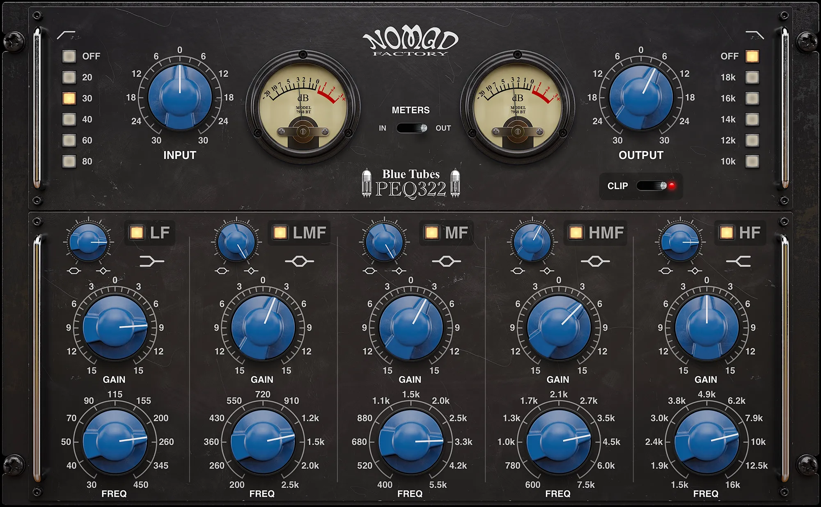Disable the LF band enable button
This screenshot has height=507, width=821.
click(x=138, y=233)
